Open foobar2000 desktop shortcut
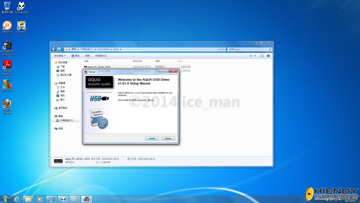Image resolution: width=360 pixels, height=203 pixels. (x=21, y=6)
